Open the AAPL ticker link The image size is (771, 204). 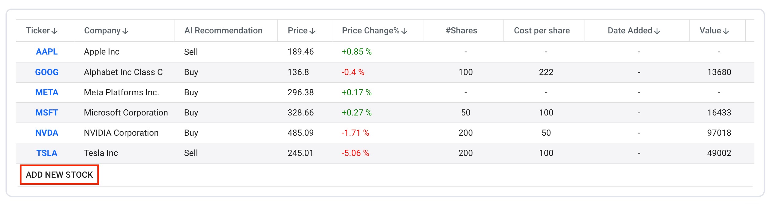47,52
